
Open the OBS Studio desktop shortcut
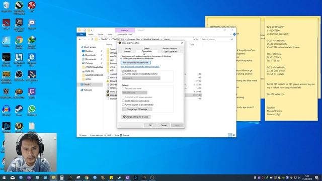click(19, 76)
